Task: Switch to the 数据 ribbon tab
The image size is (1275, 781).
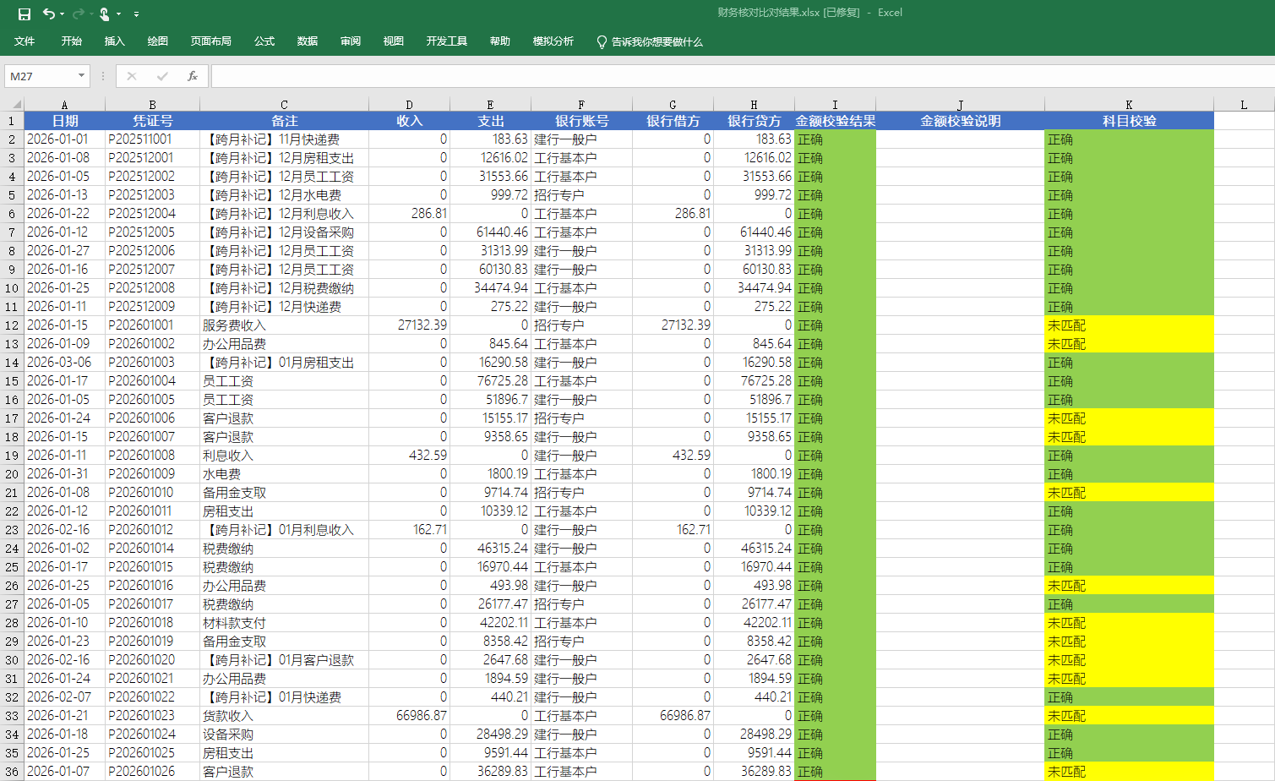Action: click(x=308, y=41)
